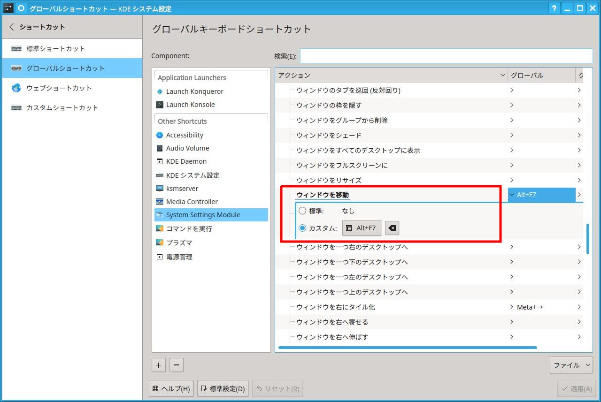Click the title bar help question mark
This screenshot has height=402, width=601.
tap(555, 8)
